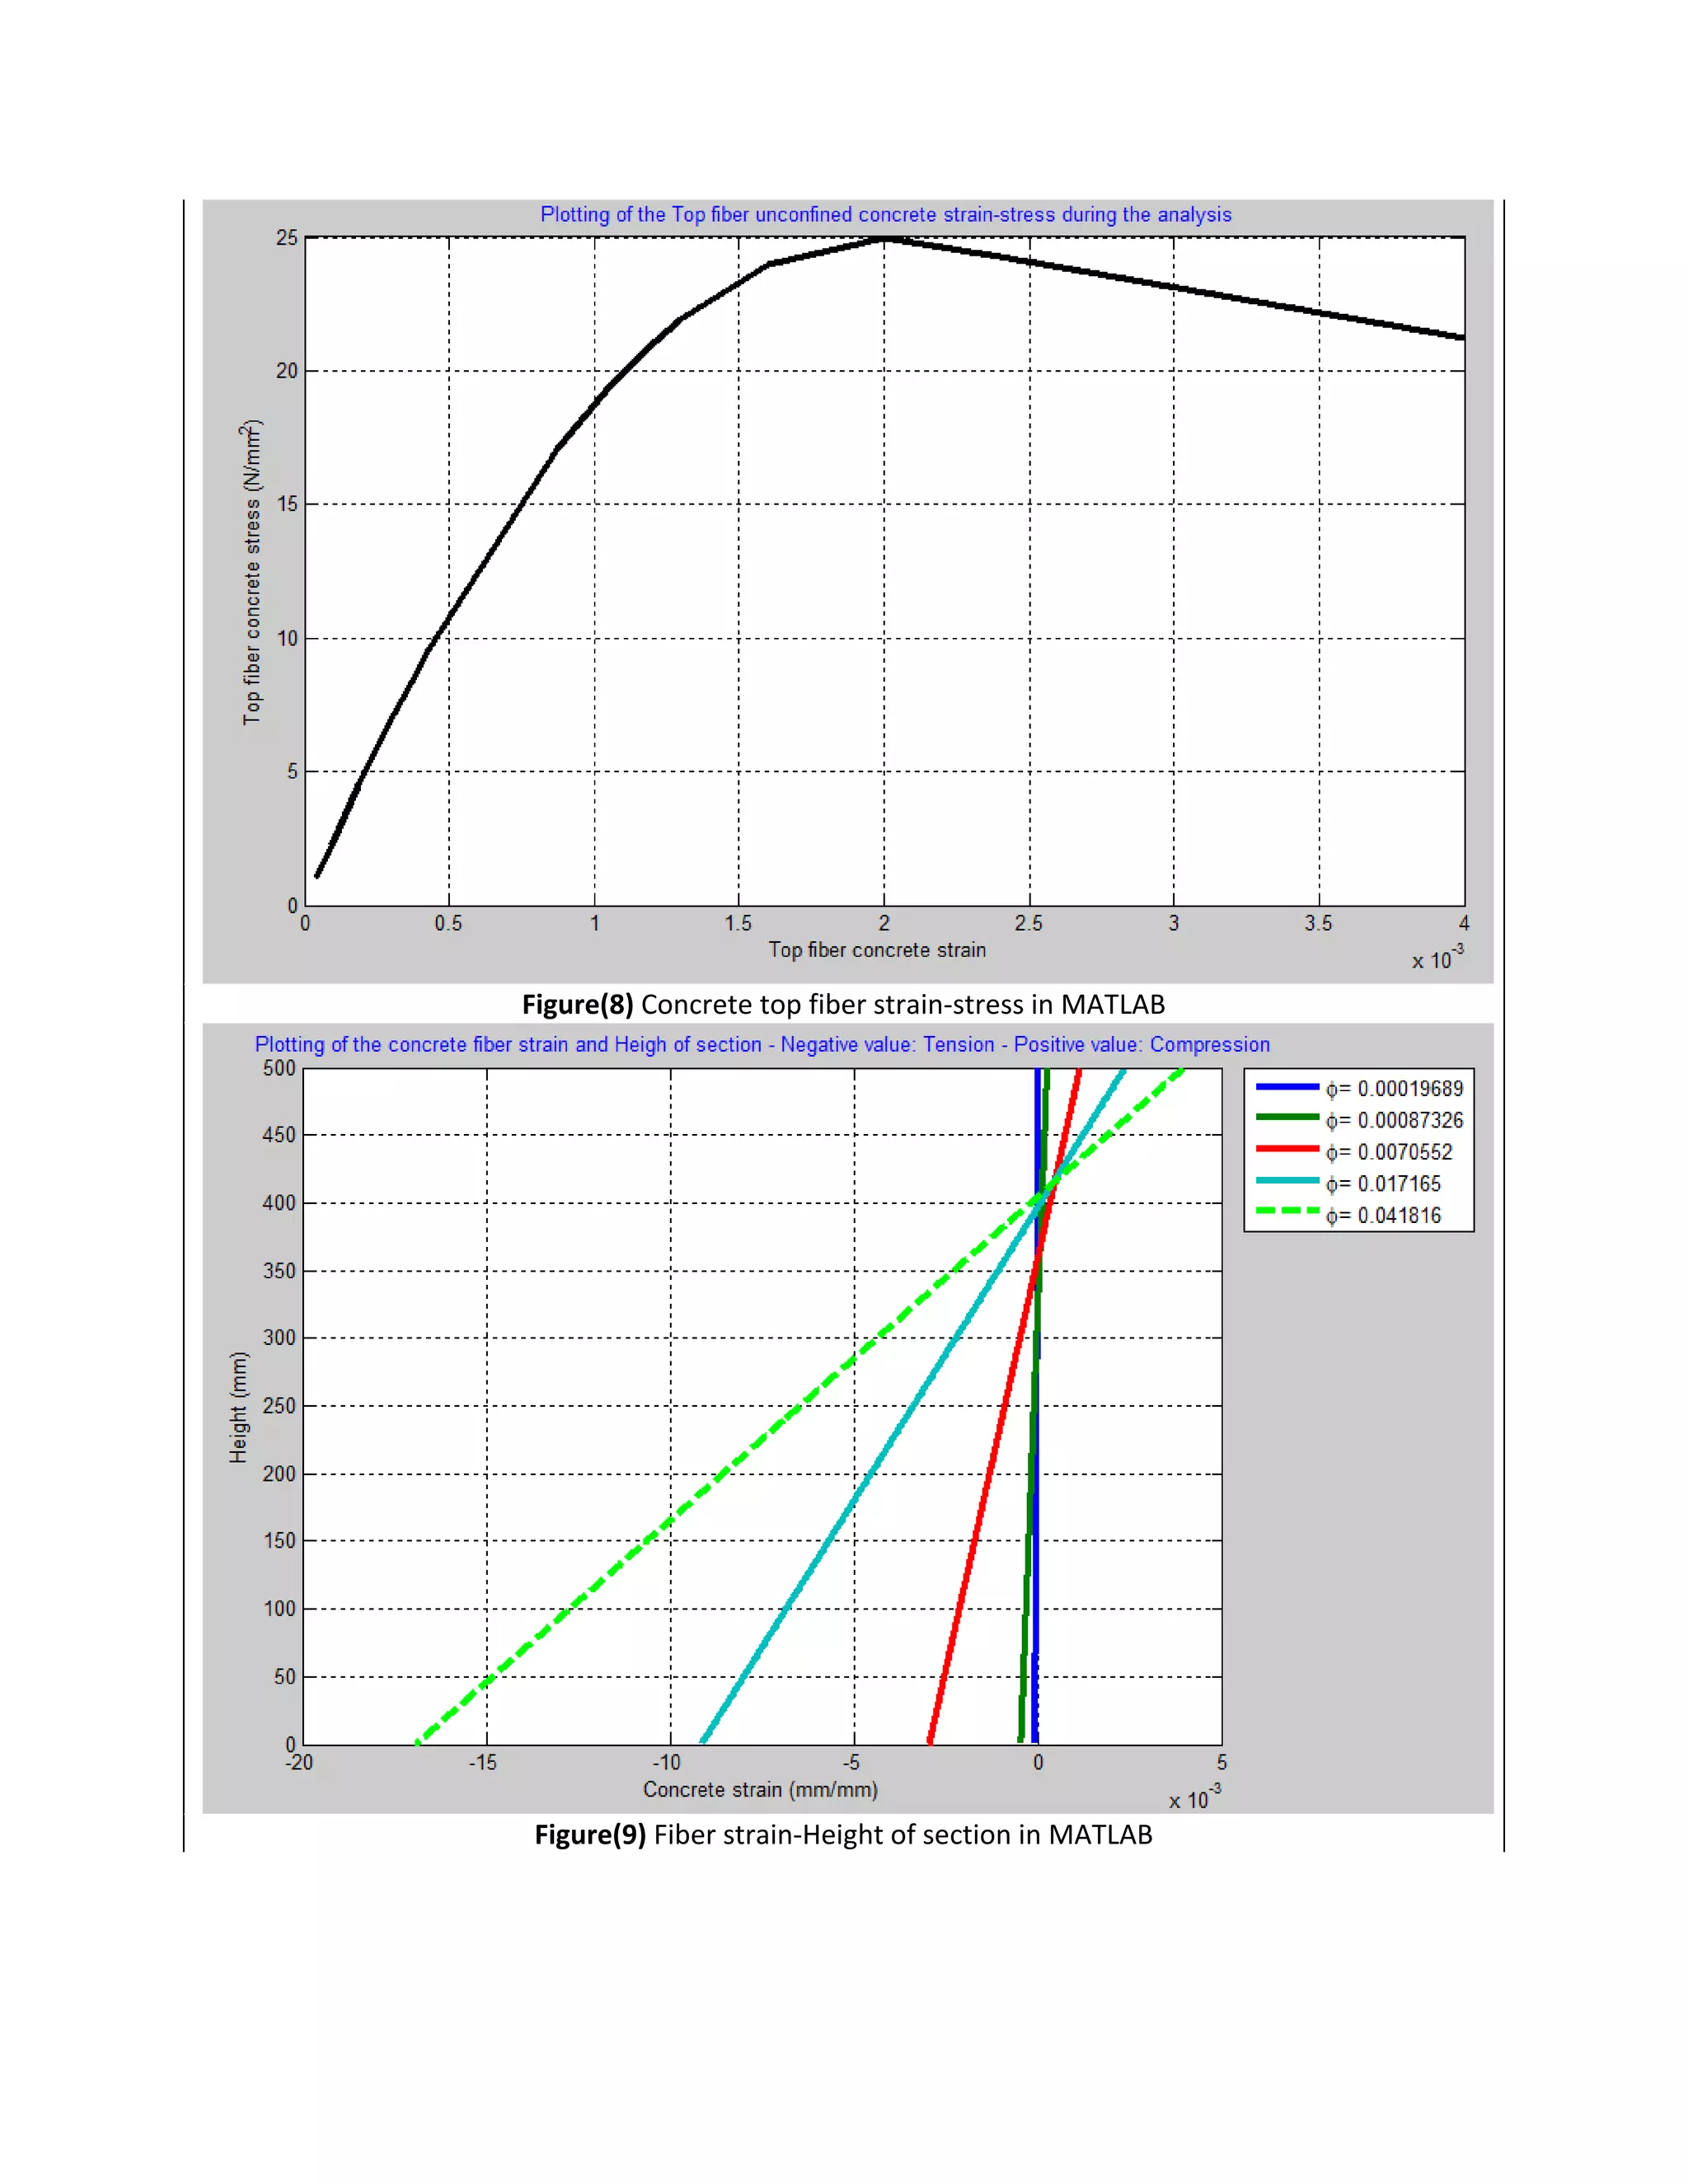Viewport: 1688px width, 2184px height.
Task: Click the dashed green legend line swatch
Action: click(1288, 1213)
